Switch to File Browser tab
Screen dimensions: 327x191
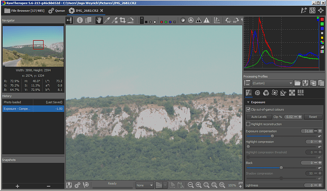coord(24,10)
